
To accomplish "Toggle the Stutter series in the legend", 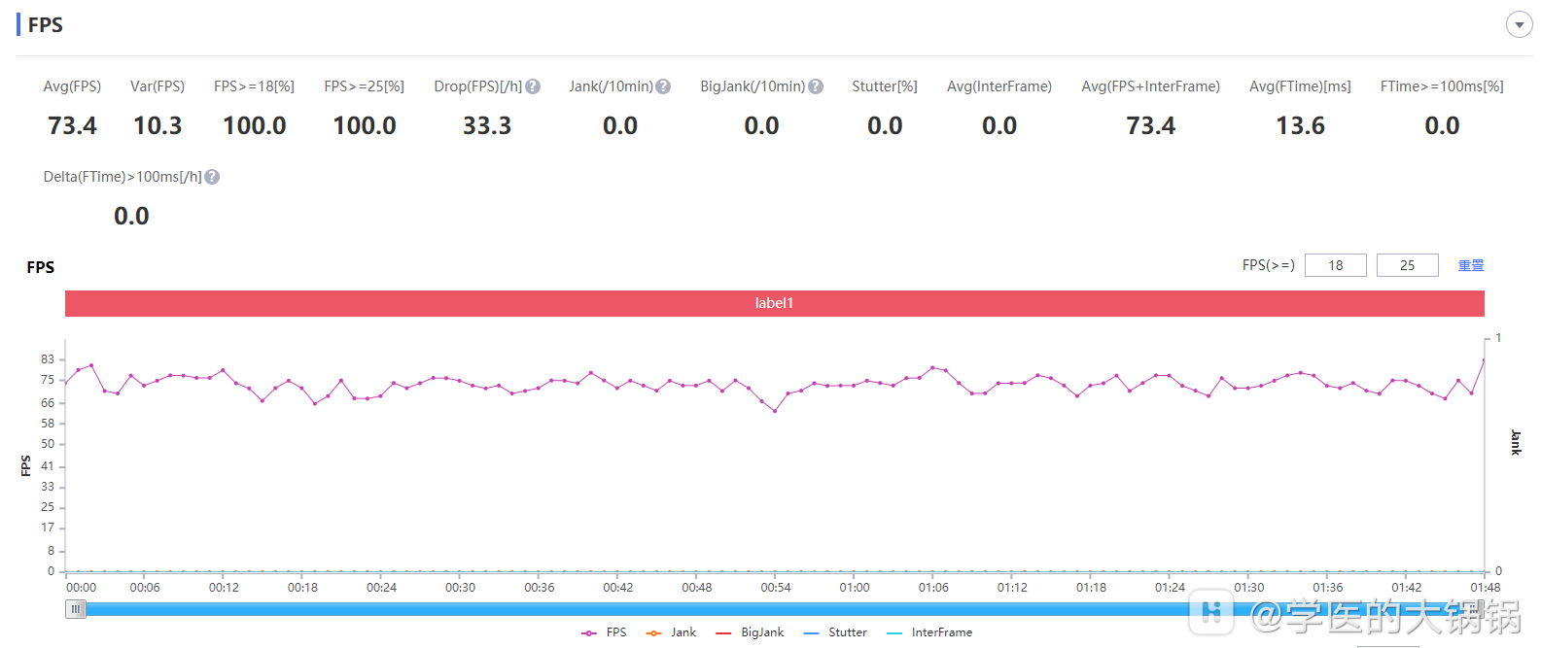I will 836,632.
